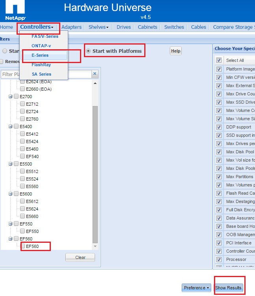The width and height of the screenshot is (255, 296).
Task: Check the E5612 platform
Action: [22, 201]
